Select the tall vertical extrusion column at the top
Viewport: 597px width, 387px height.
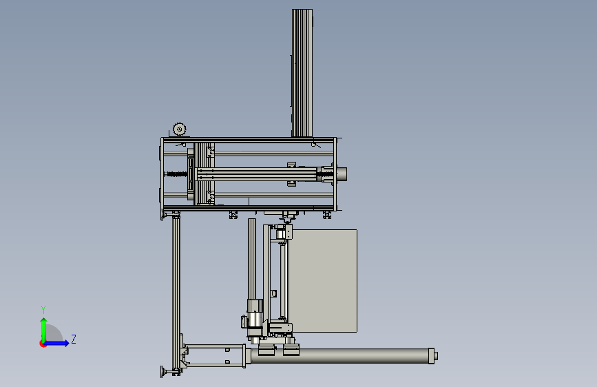[x=302, y=73]
